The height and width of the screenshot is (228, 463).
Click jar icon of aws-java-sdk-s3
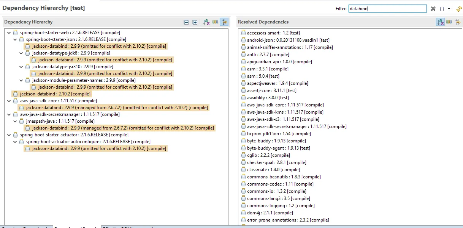tap(244, 119)
